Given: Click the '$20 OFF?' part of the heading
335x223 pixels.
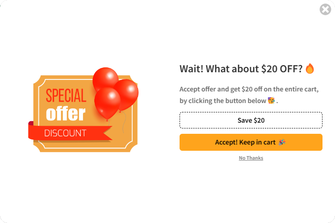Looking at the screenshot, I should point(282,69).
